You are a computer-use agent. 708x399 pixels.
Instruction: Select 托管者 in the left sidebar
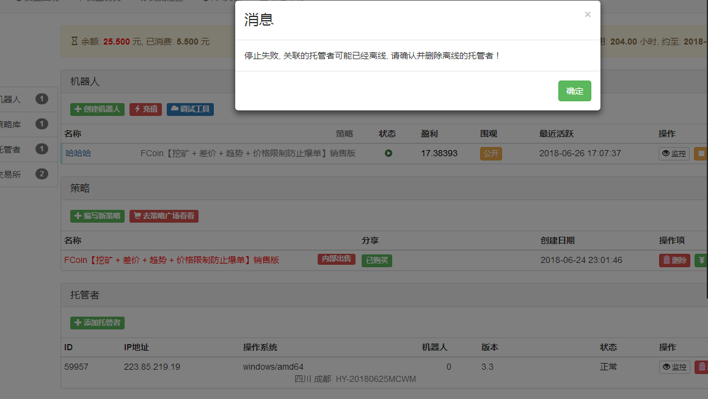pyautogui.click(x=28, y=149)
